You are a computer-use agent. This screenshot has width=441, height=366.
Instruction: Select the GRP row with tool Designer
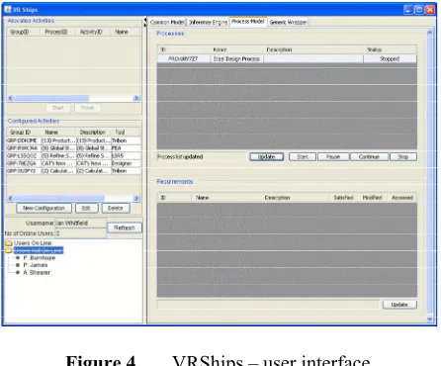[73, 163]
